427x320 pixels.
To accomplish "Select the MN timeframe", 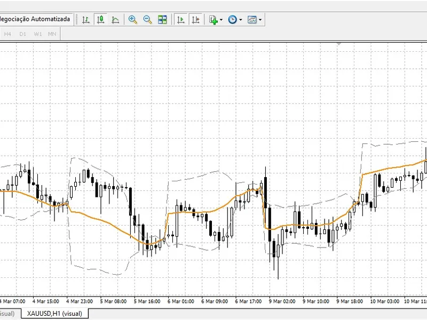I will coord(52,34).
